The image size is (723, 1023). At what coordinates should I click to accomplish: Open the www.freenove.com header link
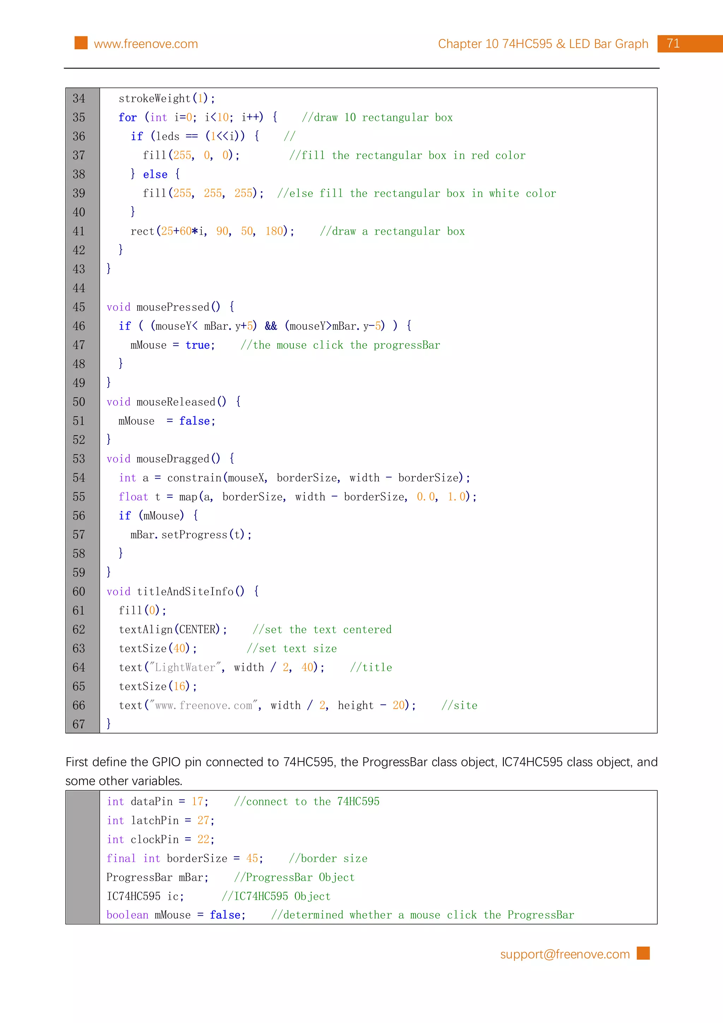coord(146,44)
